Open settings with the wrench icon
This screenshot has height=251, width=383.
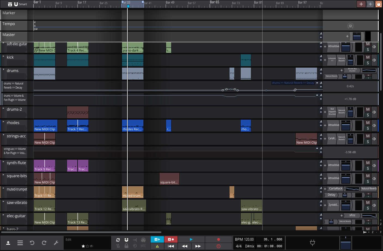[56, 243]
